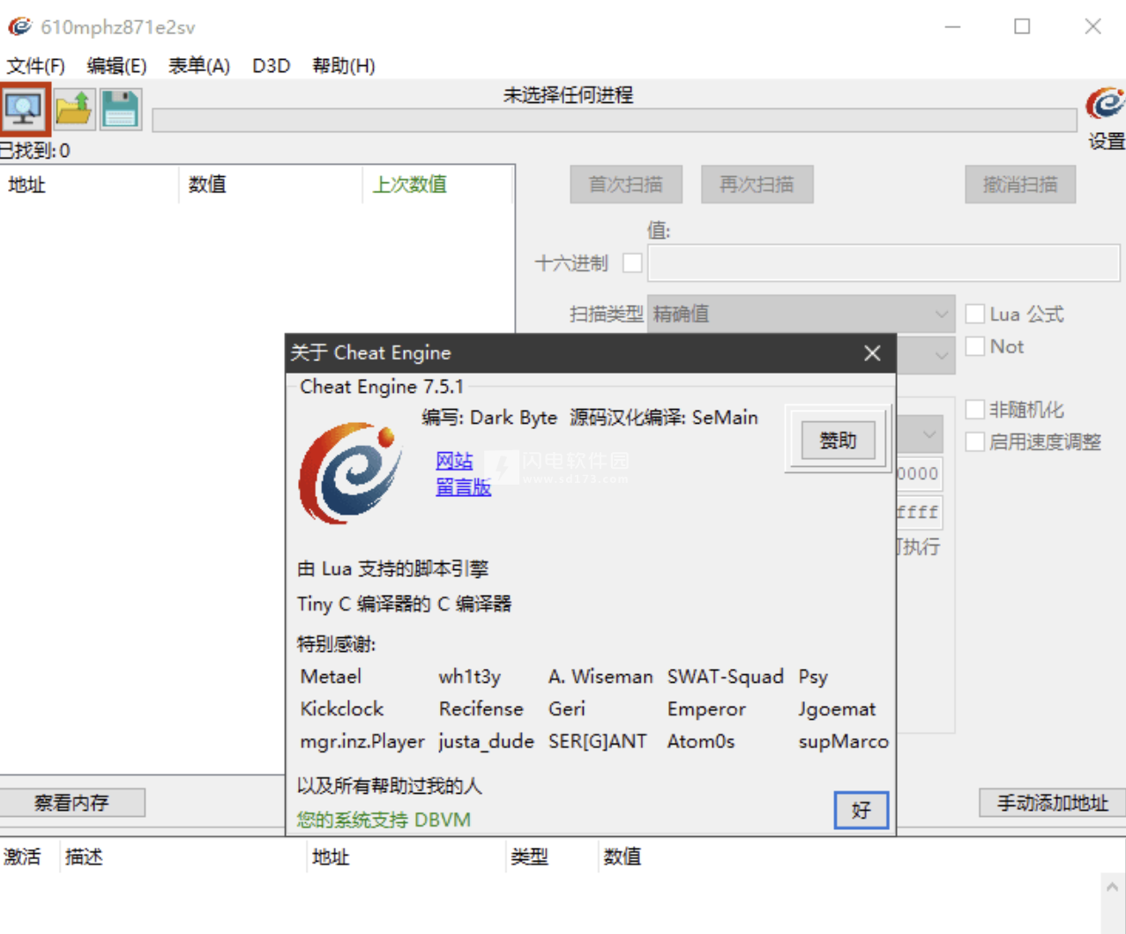Viewport: 1126px width, 934px height.
Task: Open the 帮助(H) menu
Action: [344, 66]
